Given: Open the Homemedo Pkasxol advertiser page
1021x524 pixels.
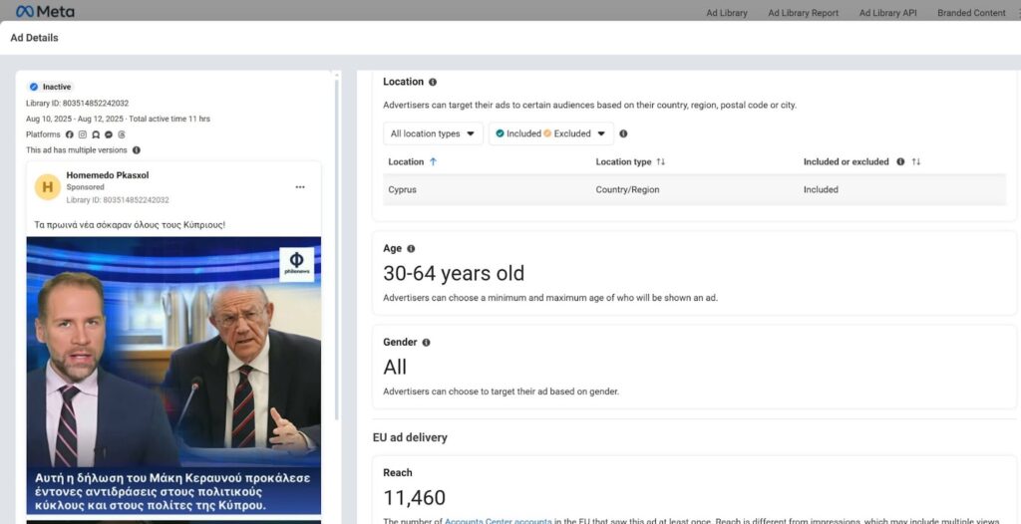Looking at the screenshot, I should [x=108, y=175].
